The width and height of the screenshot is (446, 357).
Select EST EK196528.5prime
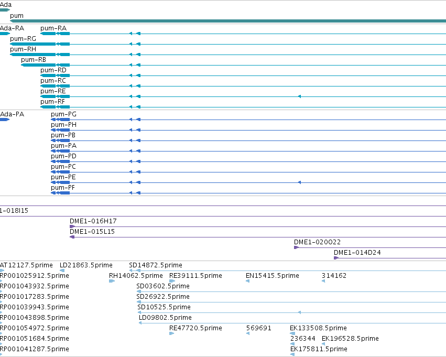click(351, 339)
